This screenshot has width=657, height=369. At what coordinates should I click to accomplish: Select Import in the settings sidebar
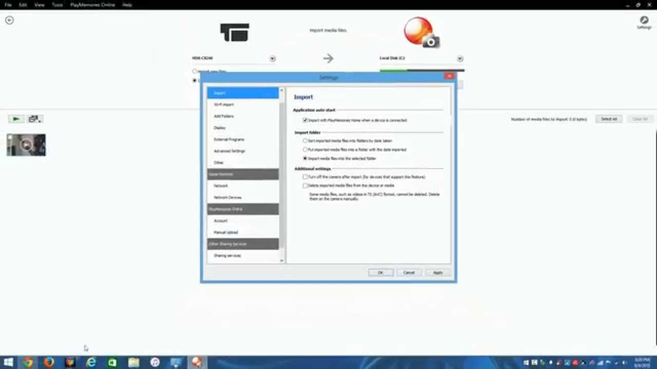click(x=243, y=93)
